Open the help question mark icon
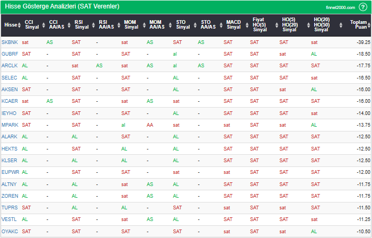372x238 pixels. click(363, 7)
